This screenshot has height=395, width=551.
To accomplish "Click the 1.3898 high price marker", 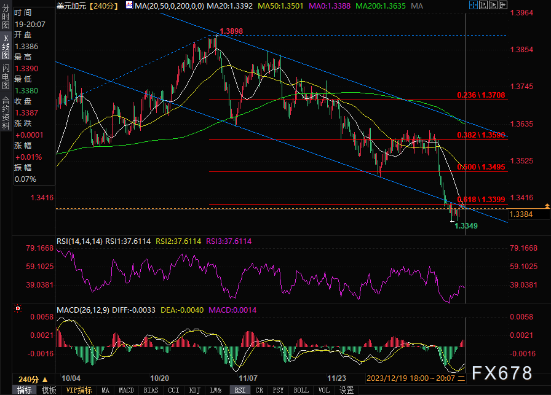I will pyautogui.click(x=231, y=31).
